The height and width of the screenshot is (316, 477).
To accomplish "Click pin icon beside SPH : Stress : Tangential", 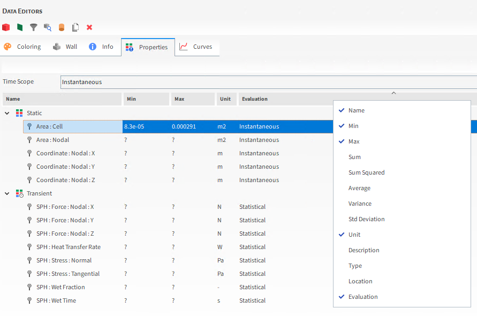I will tap(29, 274).
